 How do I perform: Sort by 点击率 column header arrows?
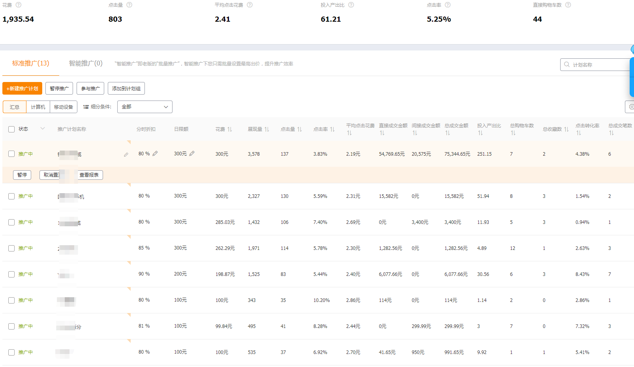[332, 129]
